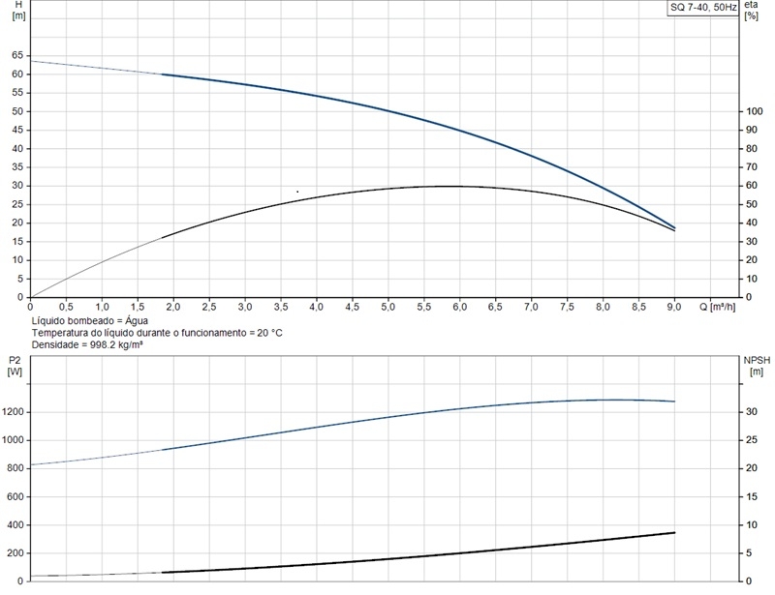
Task: Click the "7,5" flow axis tick
Action: [x=567, y=307]
